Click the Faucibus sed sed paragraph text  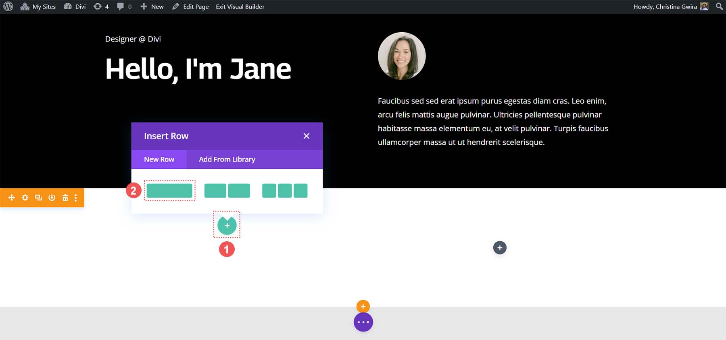493,122
